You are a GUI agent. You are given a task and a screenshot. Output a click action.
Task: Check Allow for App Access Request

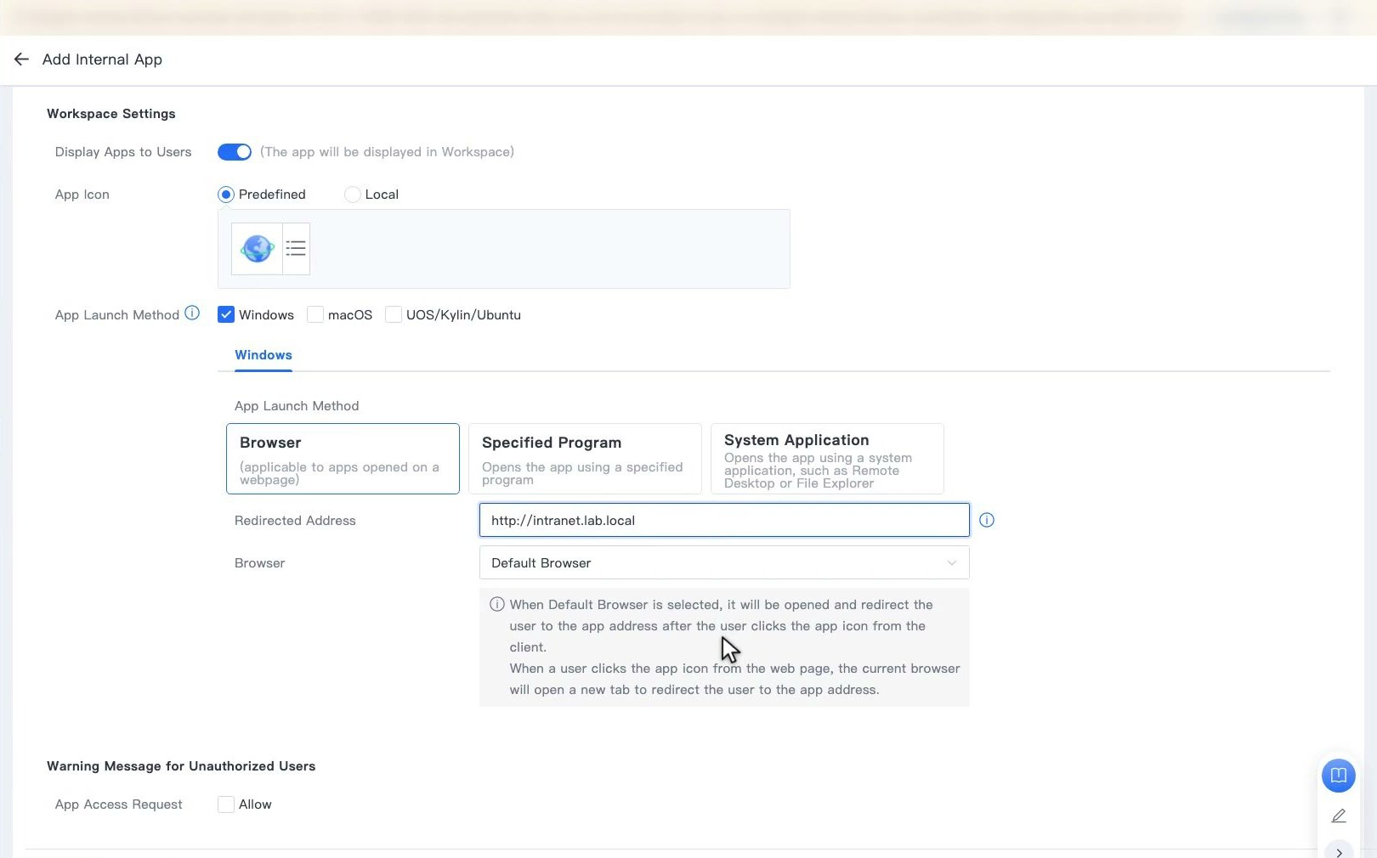click(x=226, y=804)
